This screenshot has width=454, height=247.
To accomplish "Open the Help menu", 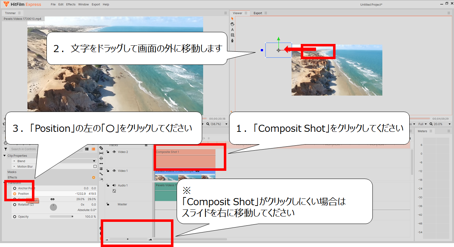I will tap(106, 5).
